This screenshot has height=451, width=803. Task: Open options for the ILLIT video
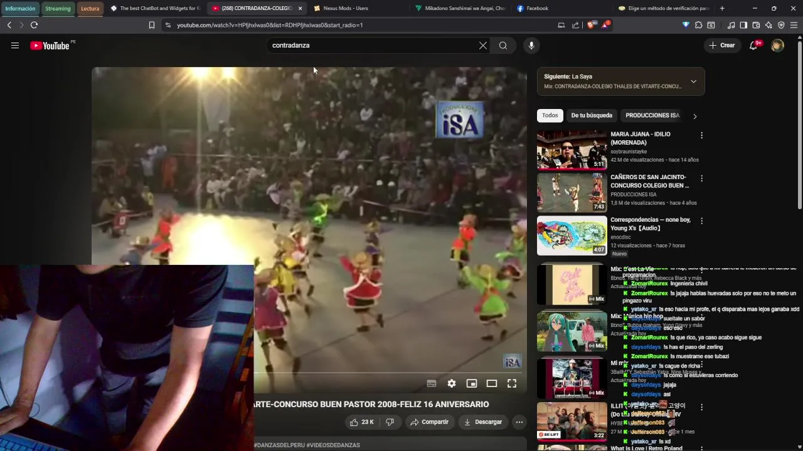point(701,407)
